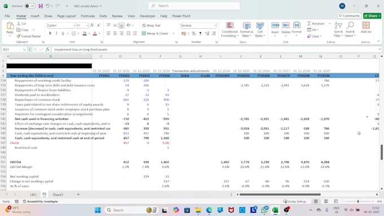This screenshot has width=384, height=216.
Task: Increase font size with larger A icon
Action: click(92, 25)
